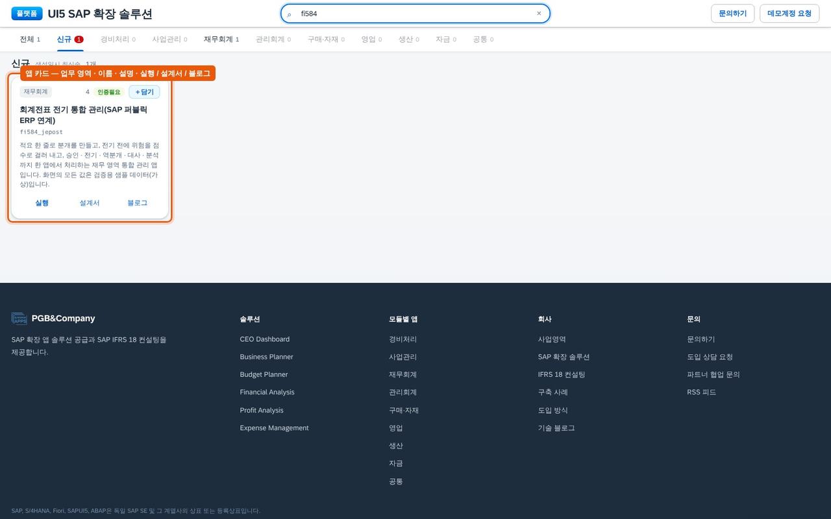Open the SAP 확장 솔루션 footer link
The width and height of the screenshot is (831, 519).
click(564, 357)
